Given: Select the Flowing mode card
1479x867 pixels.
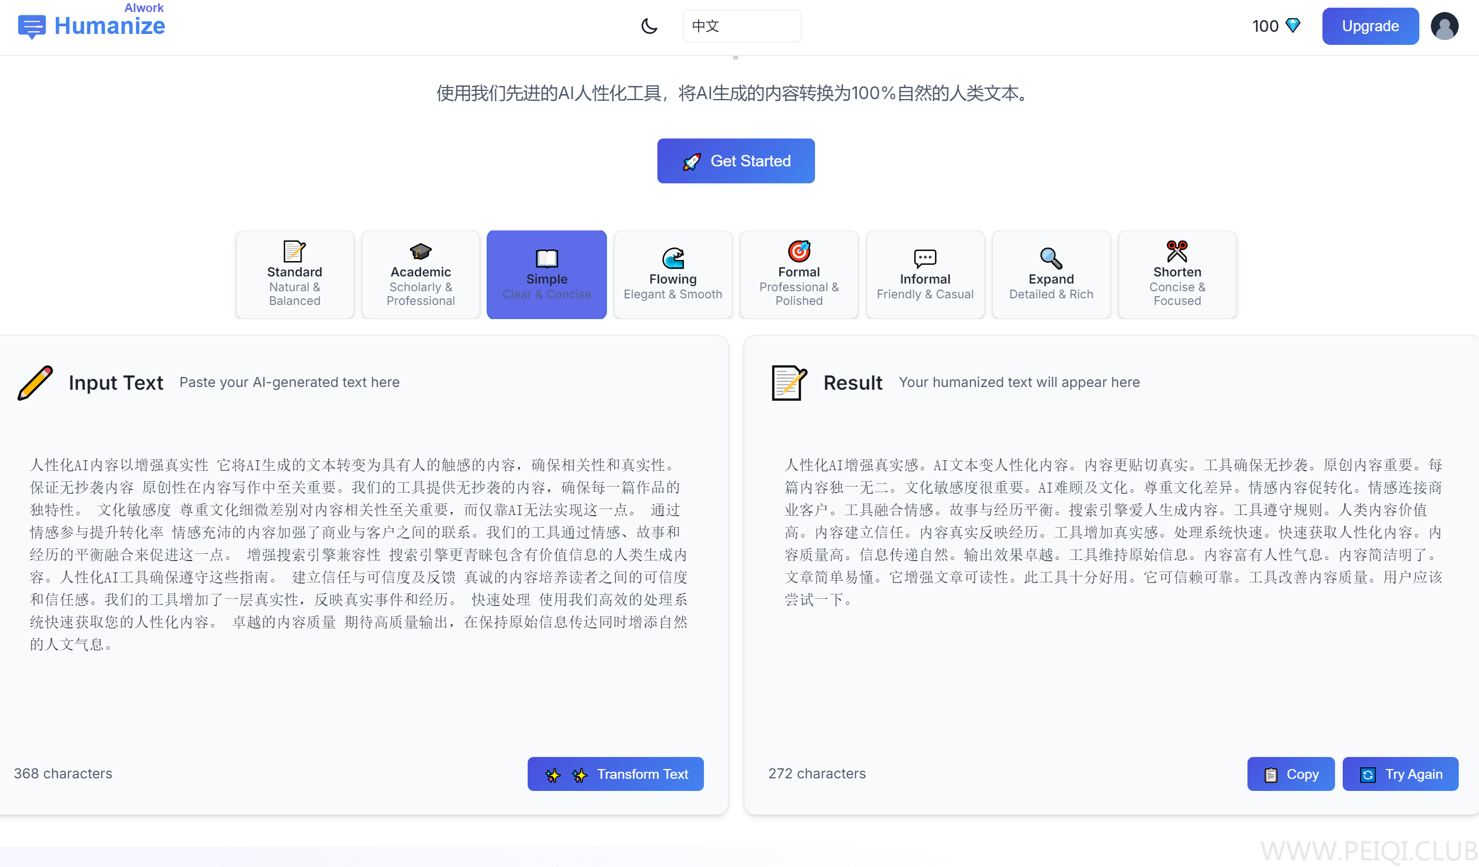Looking at the screenshot, I should pos(673,275).
